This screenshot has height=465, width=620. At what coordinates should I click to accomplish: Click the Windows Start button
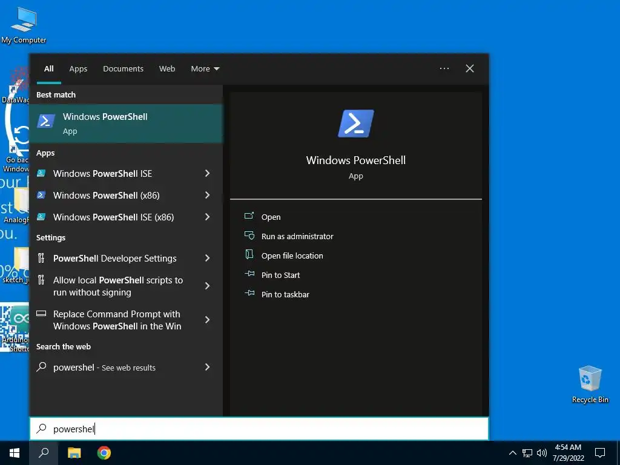click(x=15, y=453)
